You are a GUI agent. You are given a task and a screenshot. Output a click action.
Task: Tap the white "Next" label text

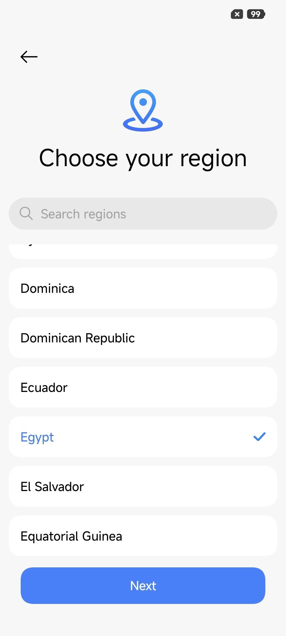[x=143, y=586]
